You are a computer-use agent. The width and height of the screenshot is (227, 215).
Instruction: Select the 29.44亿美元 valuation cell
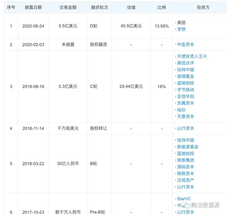tap(131, 86)
